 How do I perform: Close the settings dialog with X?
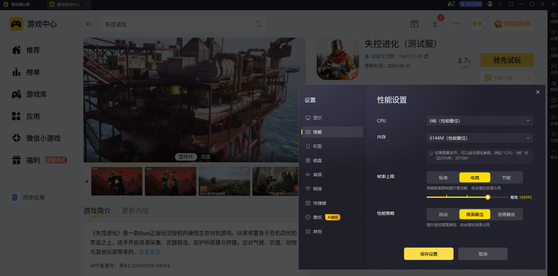pyautogui.click(x=538, y=92)
